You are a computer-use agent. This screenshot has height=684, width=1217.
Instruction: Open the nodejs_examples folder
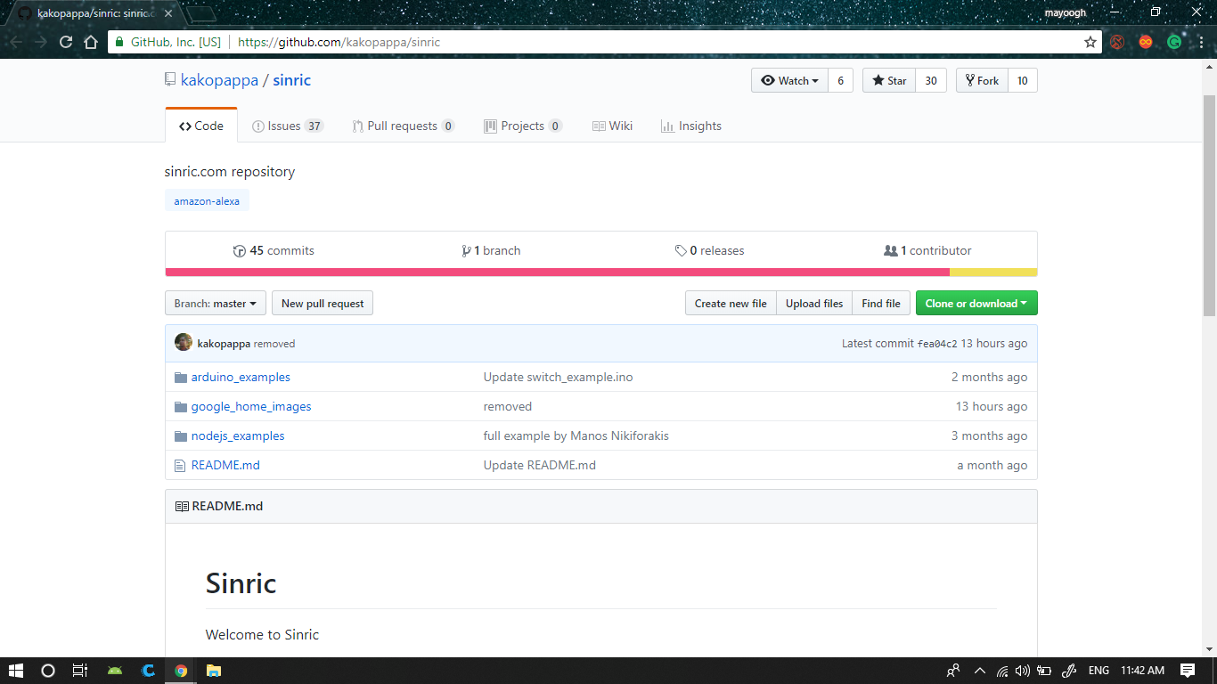tap(238, 436)
